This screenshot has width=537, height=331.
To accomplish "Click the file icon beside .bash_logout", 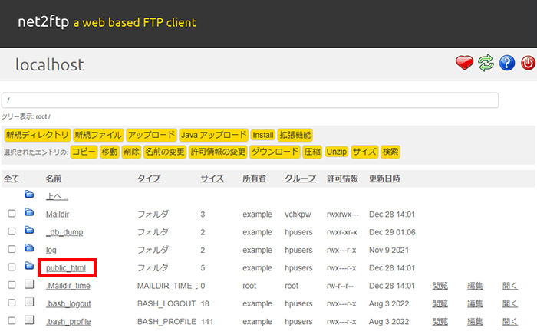I will click(x=29, y=303).
